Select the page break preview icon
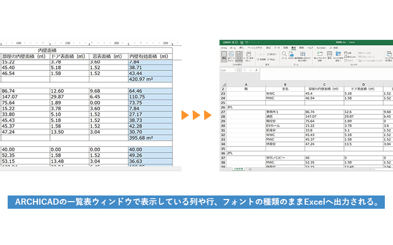Viewport: 393px width, 245px height. [231, 56]
